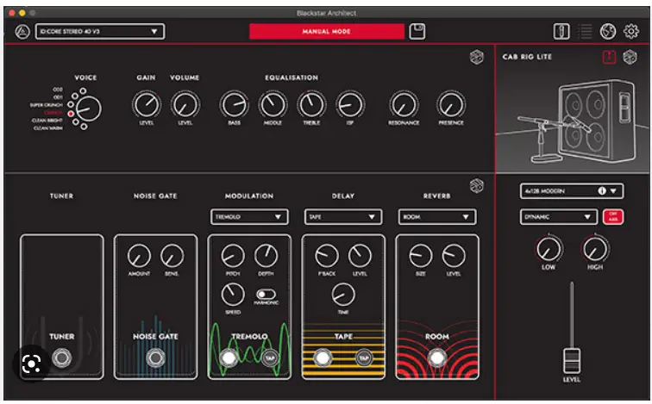This screenshot has height=404, width=652.
Task: Randomize Cab Rig Lite with its dice icon
Action: 630,57
